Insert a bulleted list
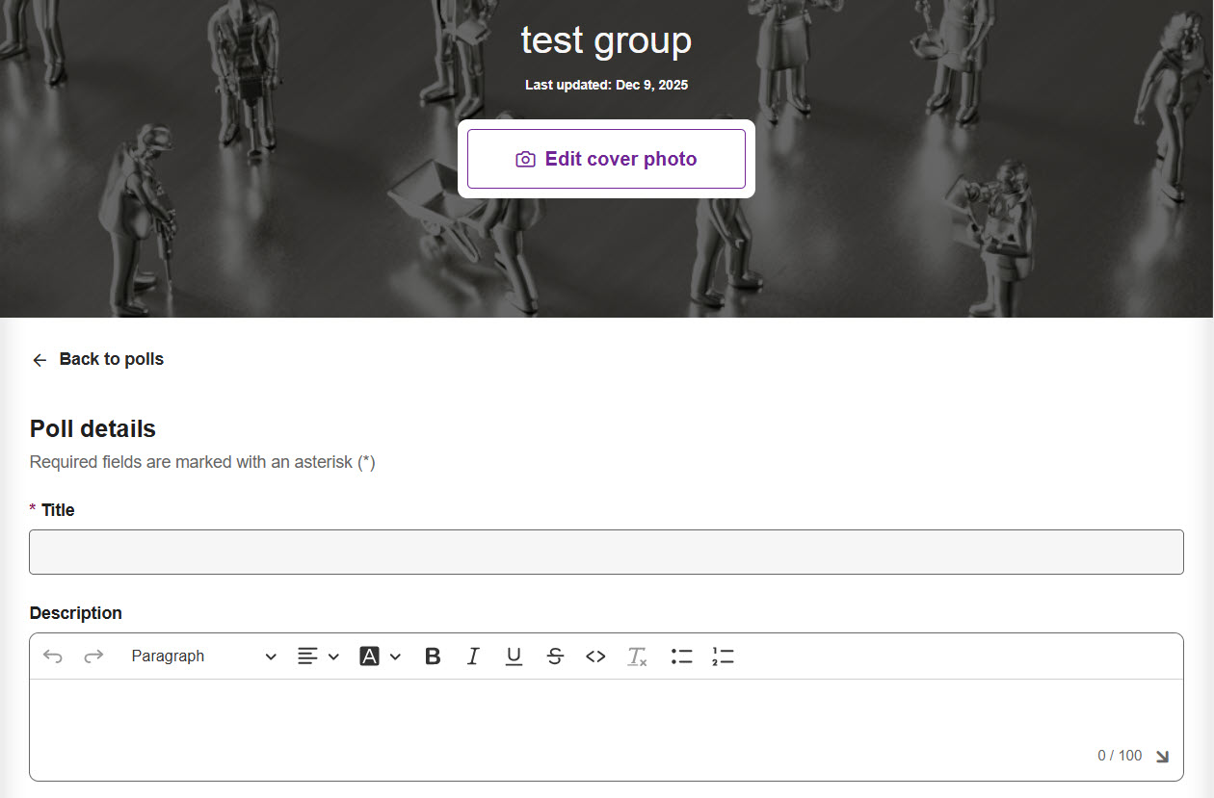The width and height of the screenshot is (1214, 798). click(682, 656)
